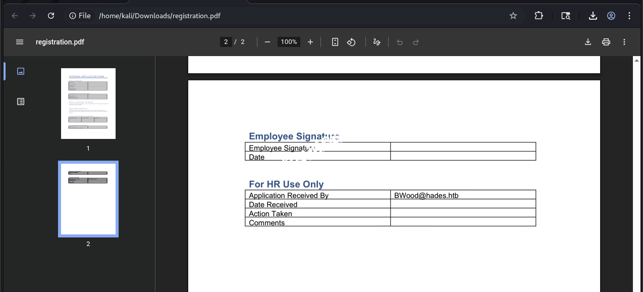Open the browser extensions menu
This screenshot has height=292, width=643.
(539, 16)
